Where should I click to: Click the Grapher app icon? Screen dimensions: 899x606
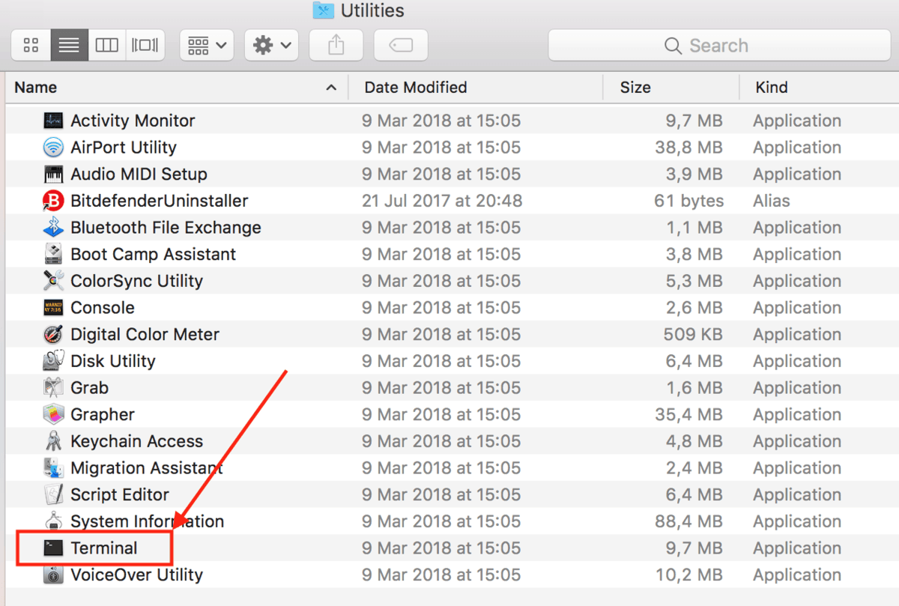pyautogui.click(x=54, y=415)
